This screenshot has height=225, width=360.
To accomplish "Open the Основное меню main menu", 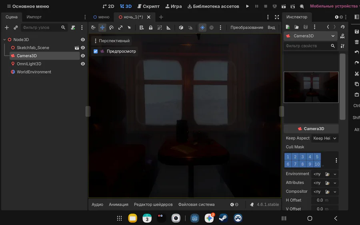I will (x=28, y=6).
